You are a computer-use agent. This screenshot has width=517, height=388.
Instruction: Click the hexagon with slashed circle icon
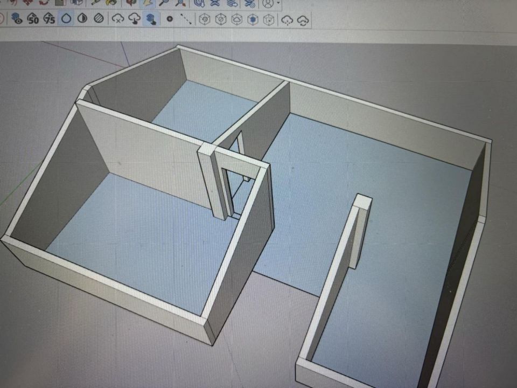pyautogui.click(x=220, y=20)
